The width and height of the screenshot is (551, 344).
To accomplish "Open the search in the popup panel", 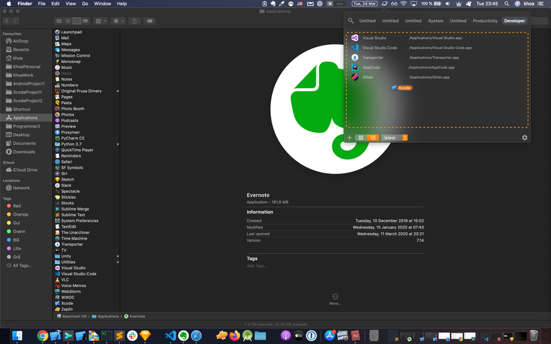I will pyautogui.click(x=351, y=21).
